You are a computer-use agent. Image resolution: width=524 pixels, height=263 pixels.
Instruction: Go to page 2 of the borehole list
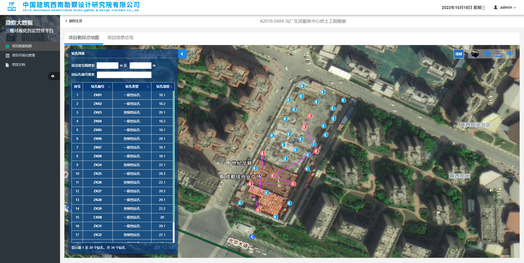[x=165, y=247]
